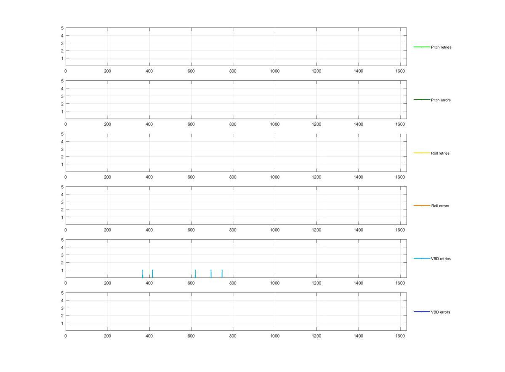This screenshot has width=505, height=372.
Task: Click the VBD retries spike near 700
Action: pyautogui.click(x=211, y=274)
